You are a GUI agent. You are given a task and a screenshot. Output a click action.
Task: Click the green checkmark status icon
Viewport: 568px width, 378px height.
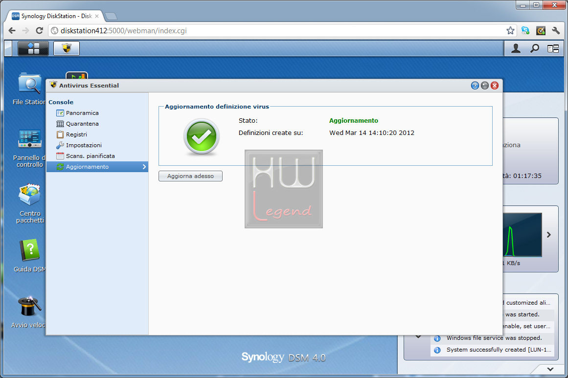tap(202, 137)
